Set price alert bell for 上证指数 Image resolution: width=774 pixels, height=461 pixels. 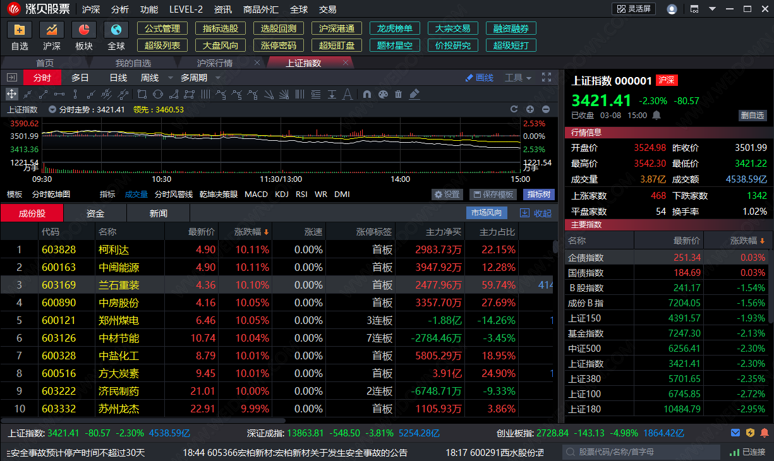[656, 116]
